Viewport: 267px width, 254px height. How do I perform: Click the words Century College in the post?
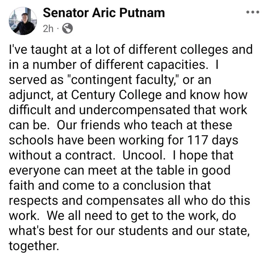[116, 95]
